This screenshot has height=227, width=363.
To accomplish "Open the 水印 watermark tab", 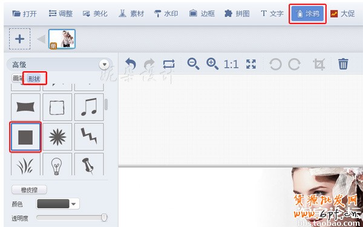I will pos(166,14).
